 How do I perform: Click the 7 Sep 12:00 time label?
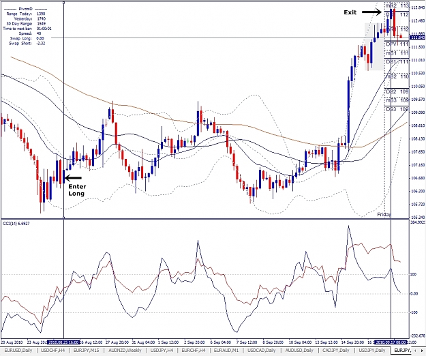247,342
